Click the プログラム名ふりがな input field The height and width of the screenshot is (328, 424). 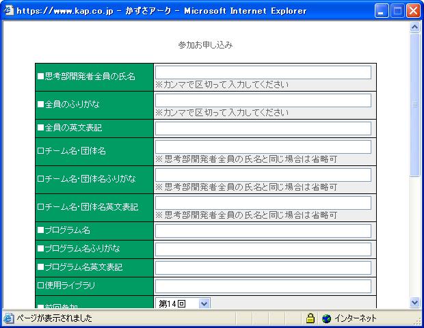pyautogui.click(x=263, y=249)
